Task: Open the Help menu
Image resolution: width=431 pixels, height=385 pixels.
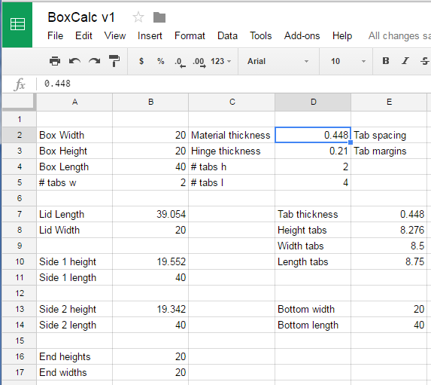Action: pos(342,36)
